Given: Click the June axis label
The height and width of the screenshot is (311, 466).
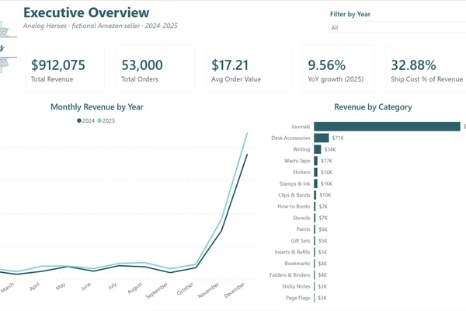Looking at the screenshot, I should (x=86, y=287).
